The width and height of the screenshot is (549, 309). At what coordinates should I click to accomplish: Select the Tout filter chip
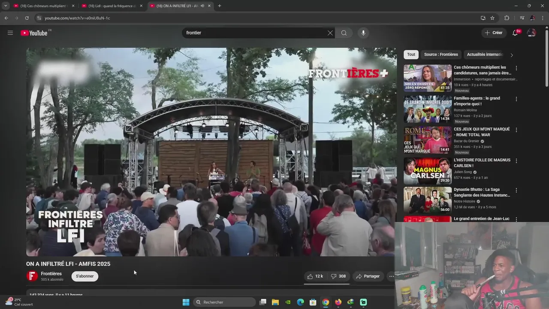[x=411, y=55]
